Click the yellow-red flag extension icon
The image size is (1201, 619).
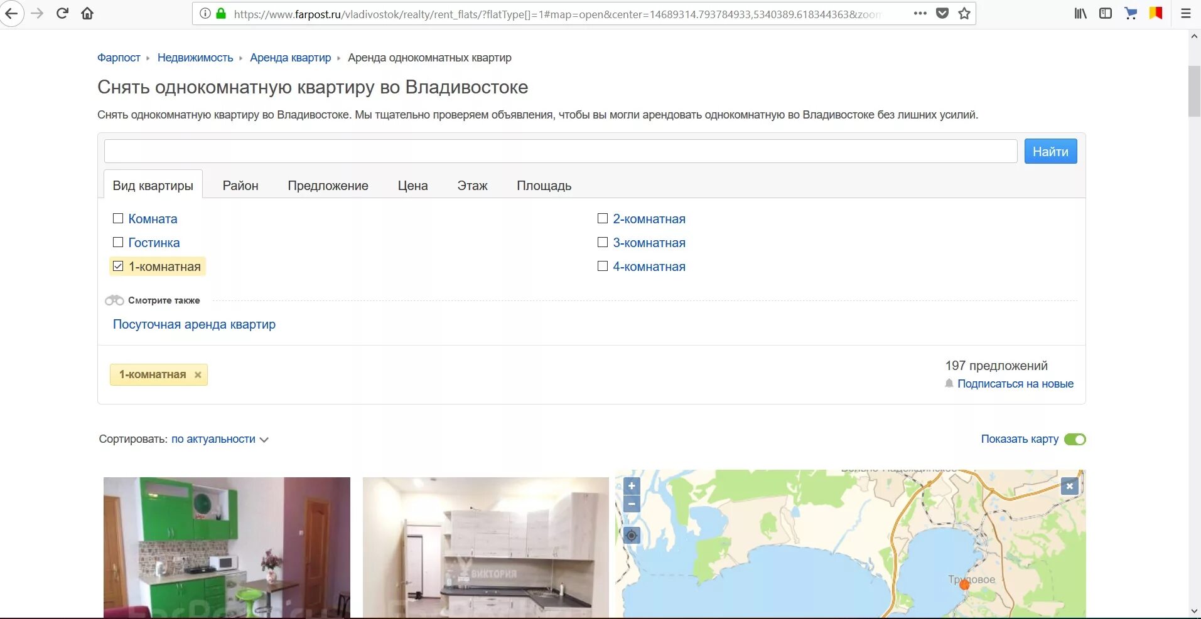pyautogui.click(x=1156, y=13)
